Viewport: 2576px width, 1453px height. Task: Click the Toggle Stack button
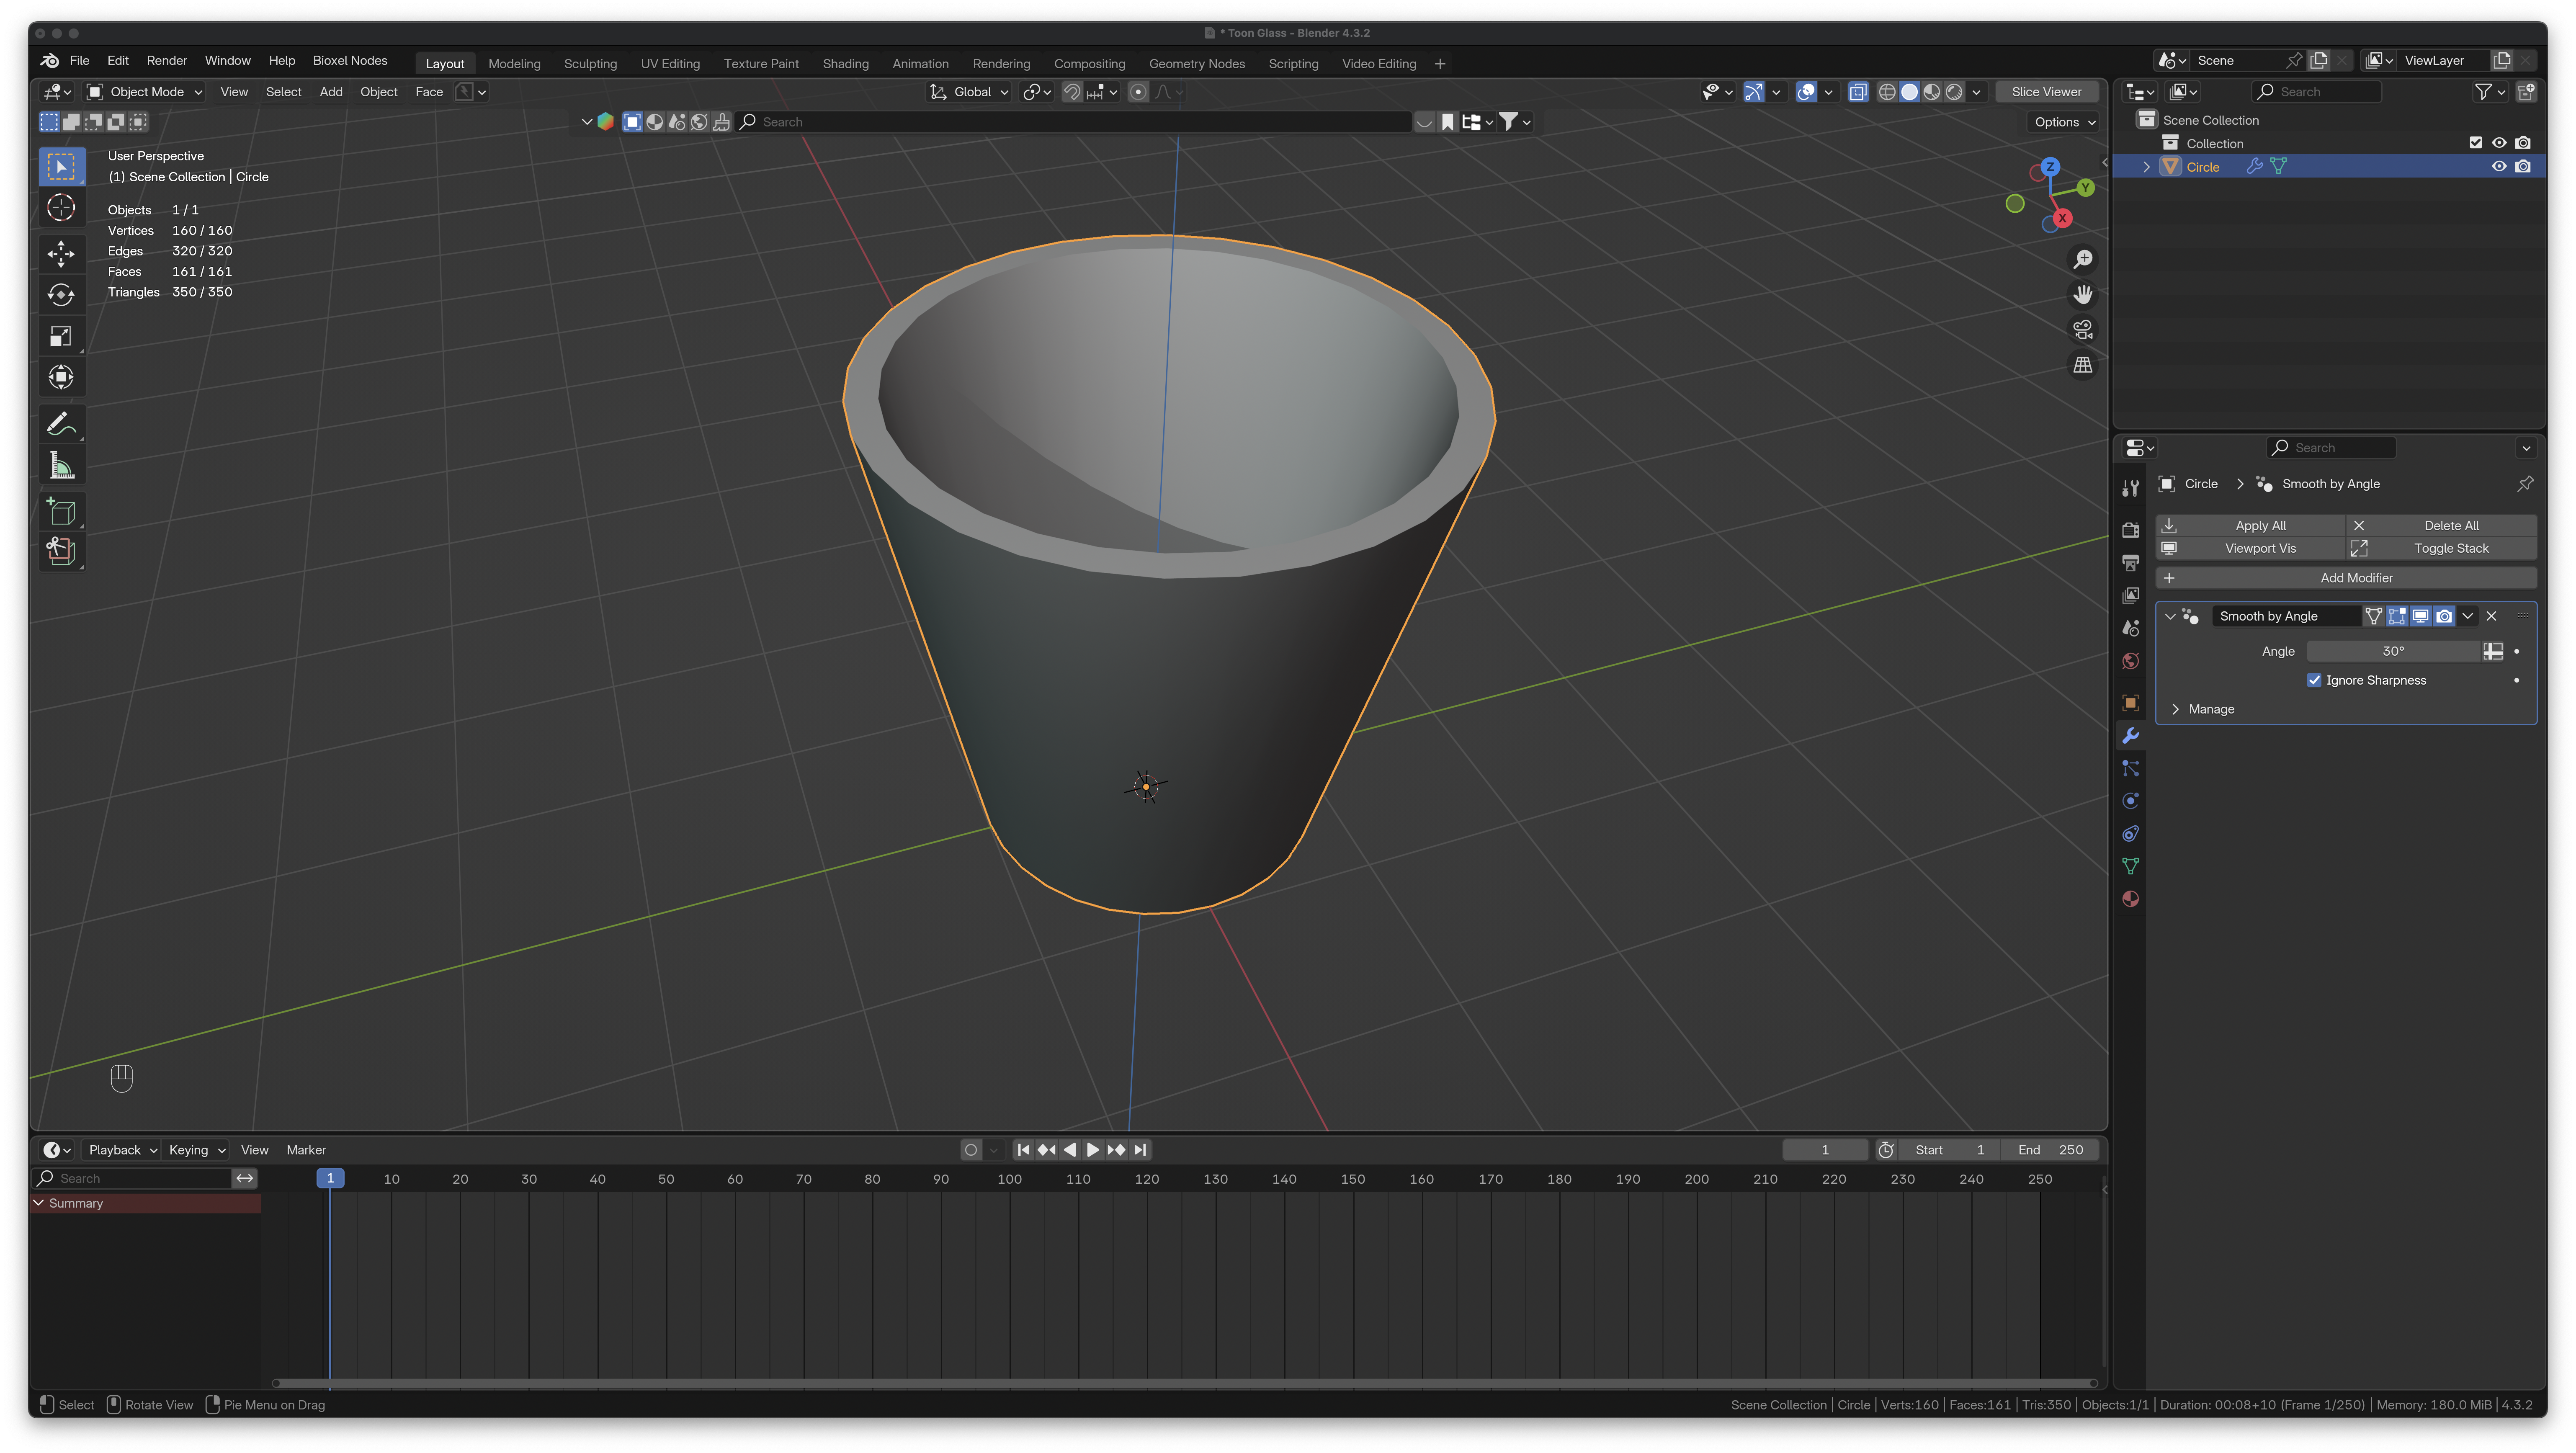point(2441,548)
